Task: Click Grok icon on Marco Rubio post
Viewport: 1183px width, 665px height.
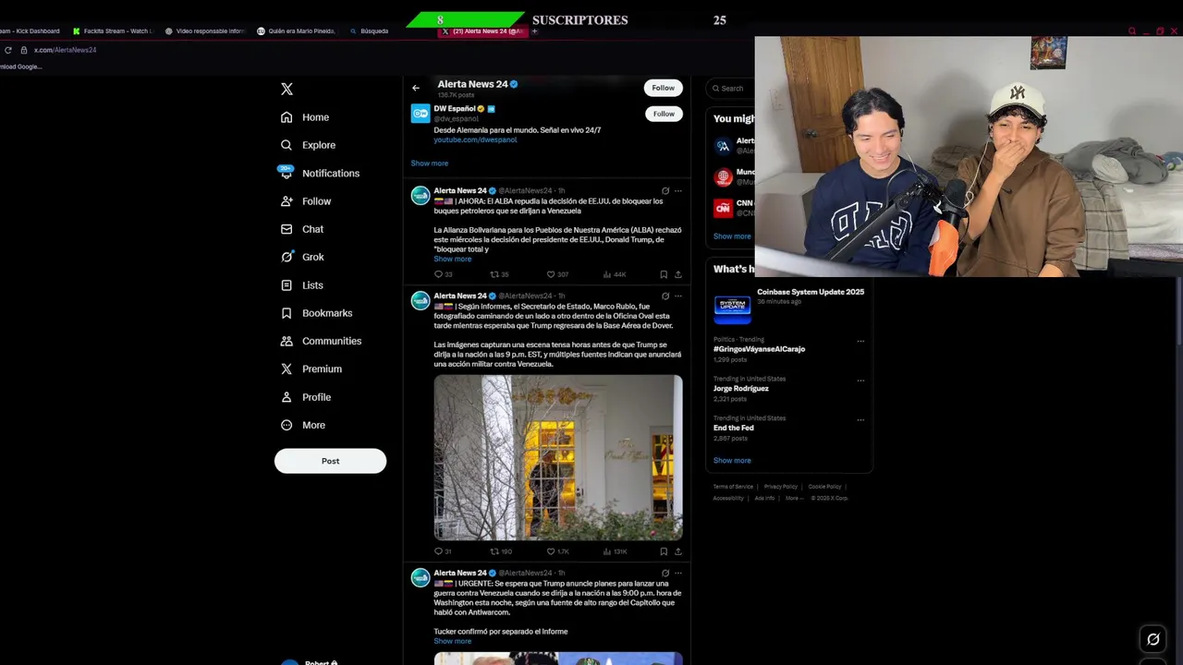Action: [x=665, y=296]
